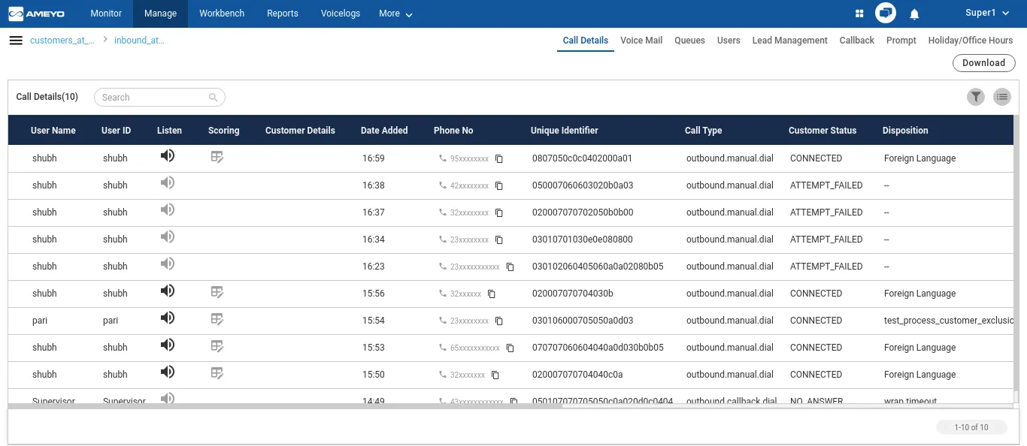
Task: Copy phone number 42xxxxxxxx
Action: 499,185
